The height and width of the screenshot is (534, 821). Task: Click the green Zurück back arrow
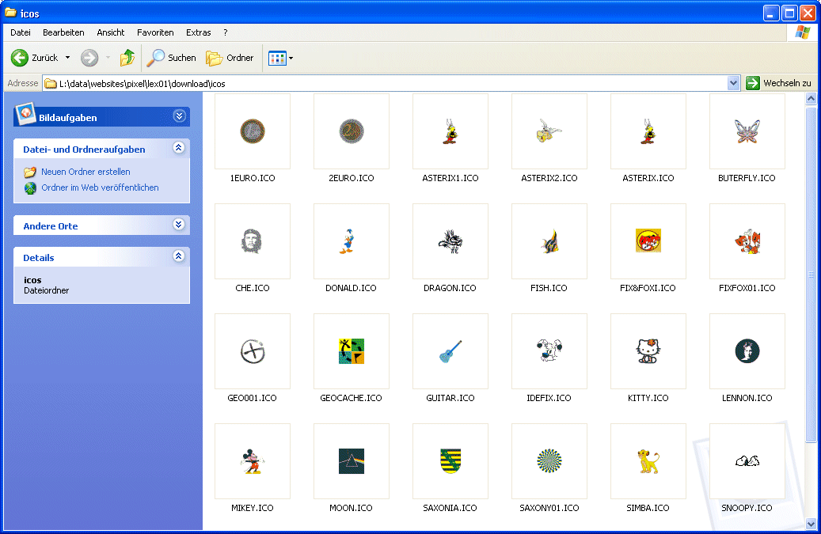tap(20, 58)
